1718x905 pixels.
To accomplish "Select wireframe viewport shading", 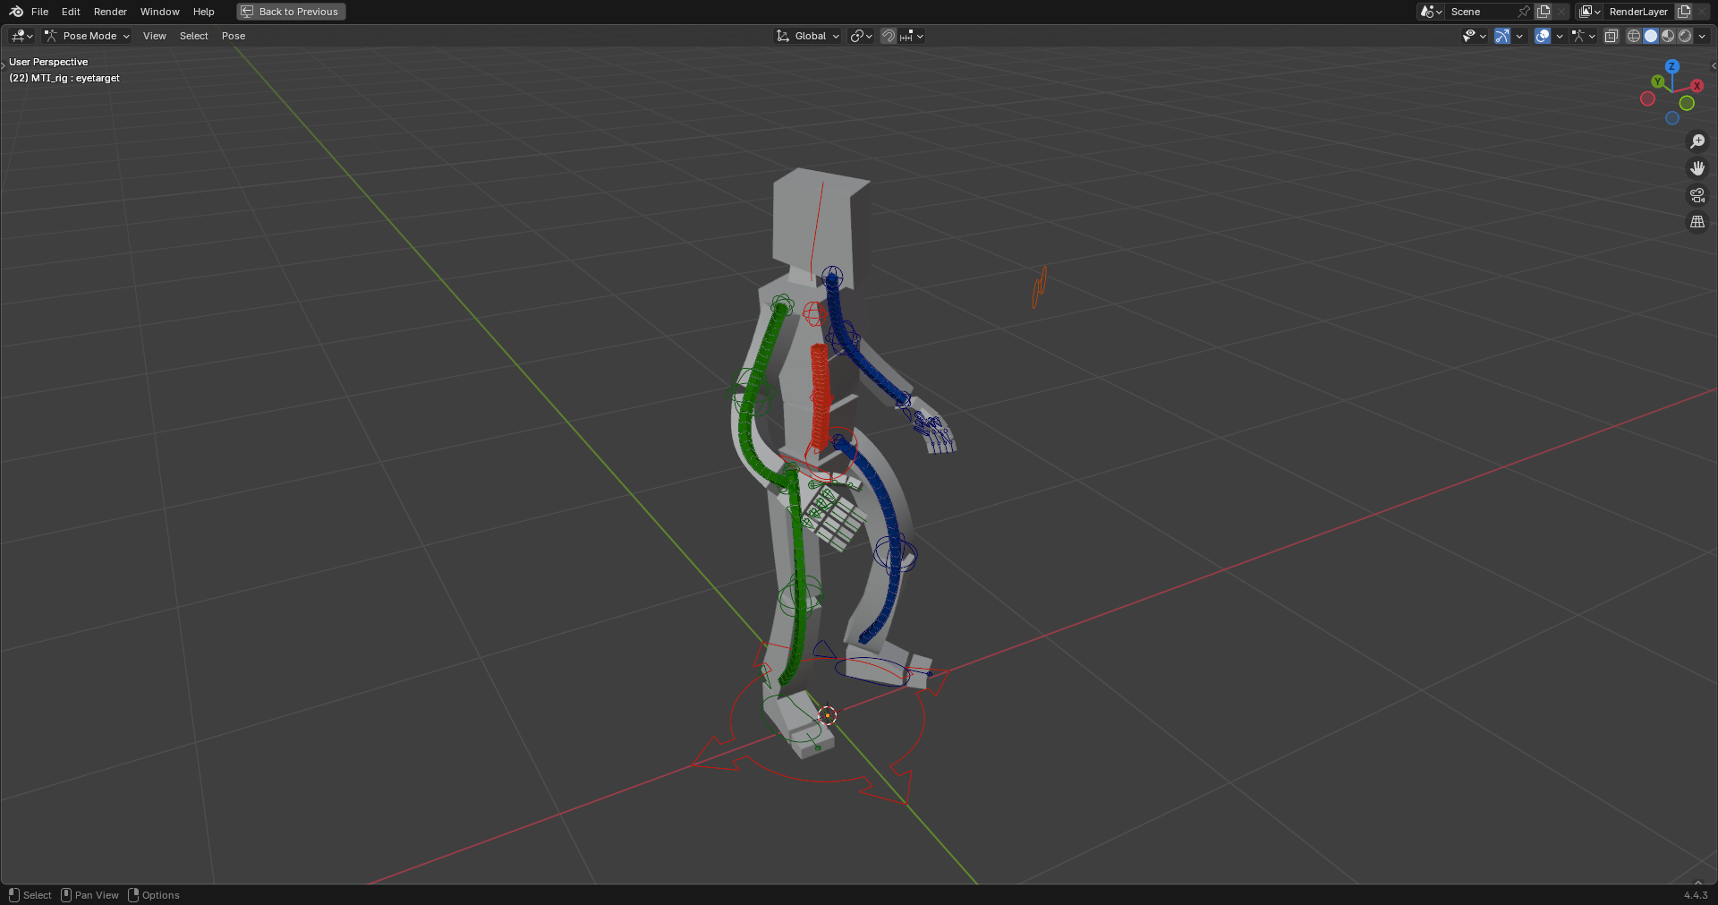I will coord(1634,36).
